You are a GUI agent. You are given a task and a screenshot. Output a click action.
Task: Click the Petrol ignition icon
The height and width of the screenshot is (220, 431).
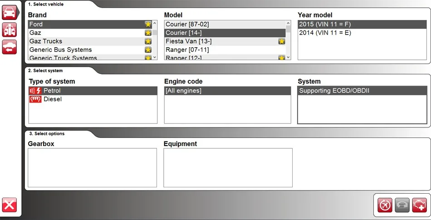click(x=35, y=91)
